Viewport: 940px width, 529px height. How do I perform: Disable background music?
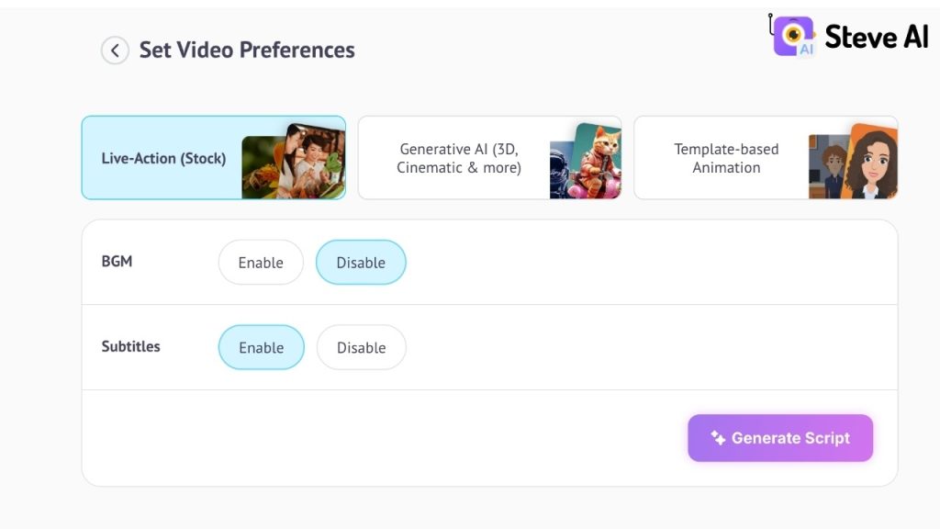361,262
